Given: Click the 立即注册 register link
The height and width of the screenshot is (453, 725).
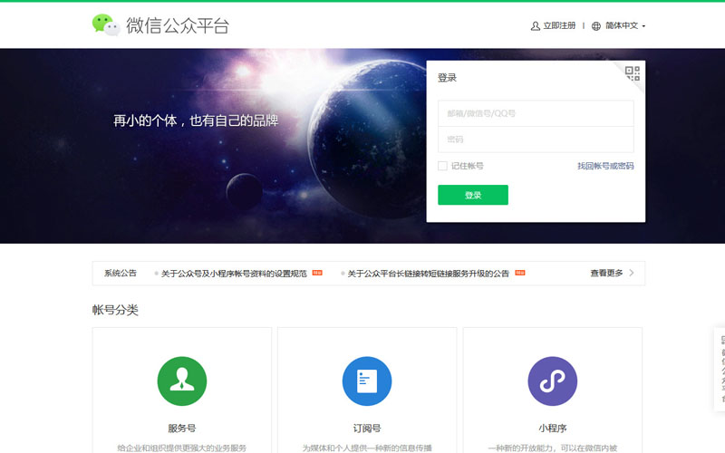Looking at the screenshot, I should coord(559,26).
